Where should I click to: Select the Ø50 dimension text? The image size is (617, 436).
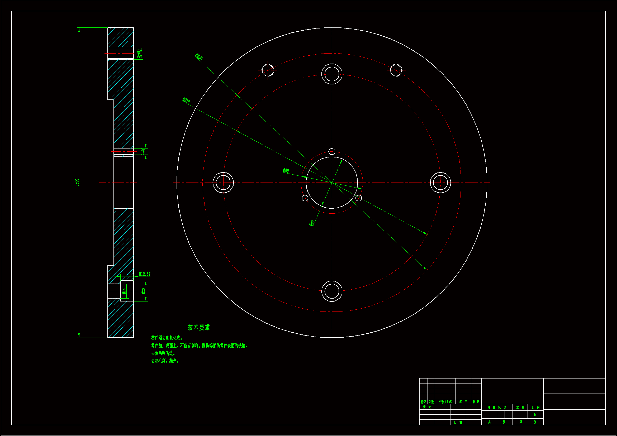[312, 223]
